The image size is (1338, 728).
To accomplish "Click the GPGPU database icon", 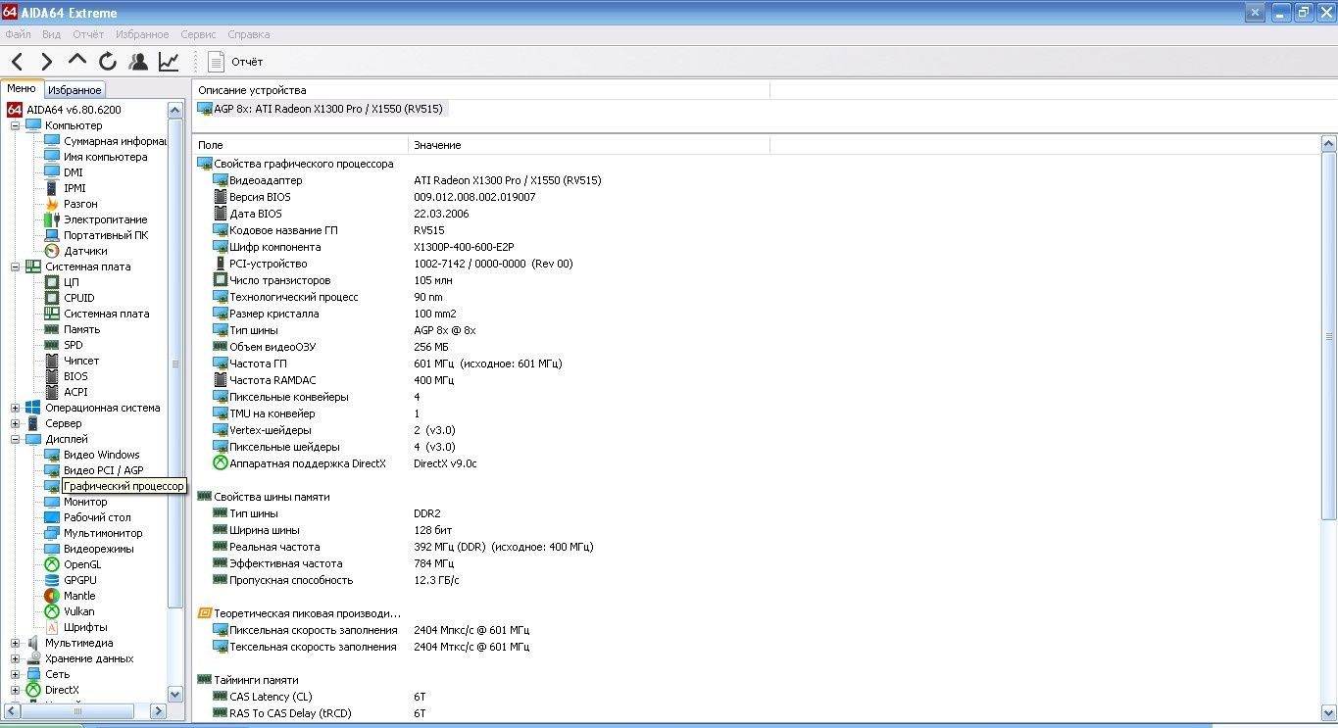I will [52, 580].
